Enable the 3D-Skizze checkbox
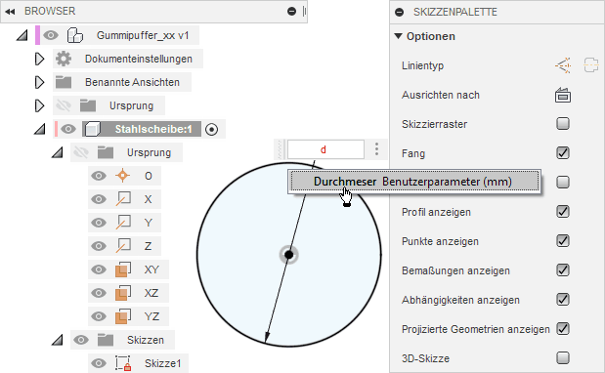This screenshot has height=373, width=605. pyautogui.click(x=563, y=358)
